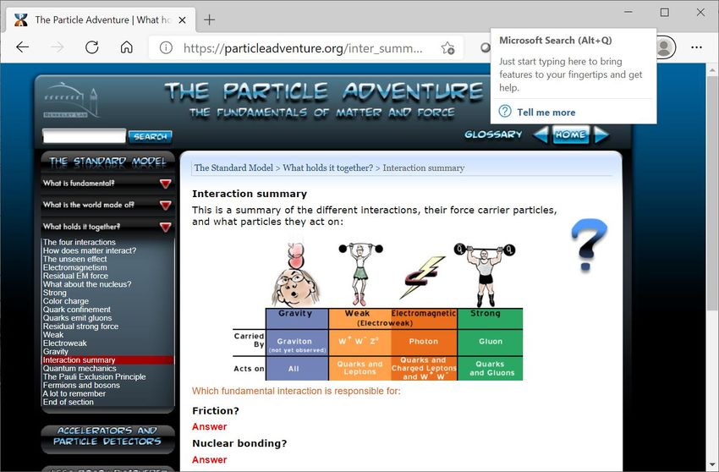Open the Gravity page in sidebar
This screenshot has height=472, width=719.
56,351
